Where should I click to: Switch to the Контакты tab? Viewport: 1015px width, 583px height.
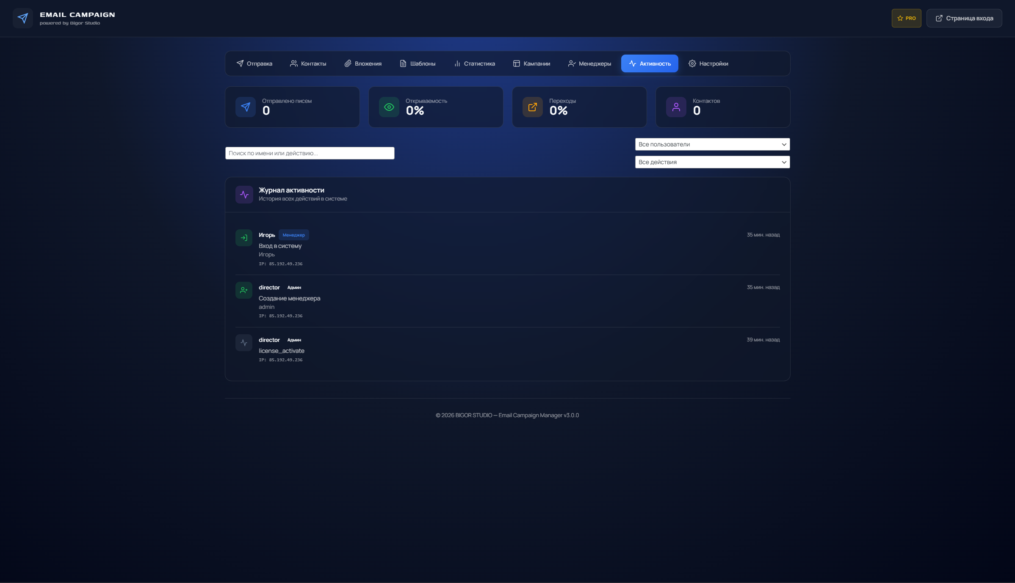click(x=308, y=63)
